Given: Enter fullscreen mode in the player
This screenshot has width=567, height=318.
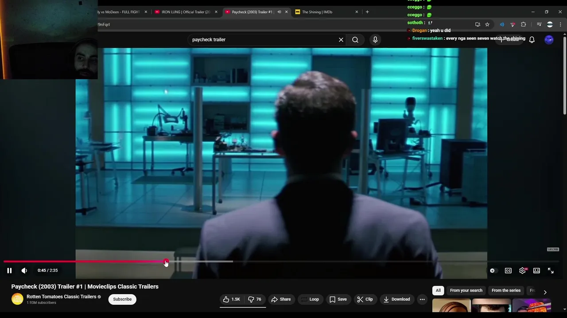Looking at the screenshot, I should [551, 271].
